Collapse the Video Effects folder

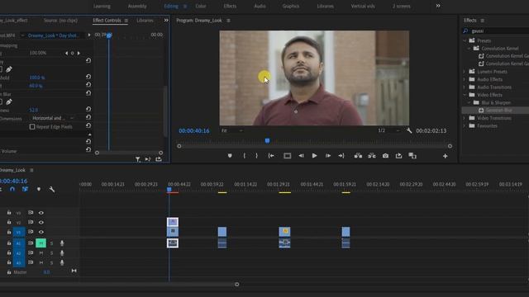465,95
